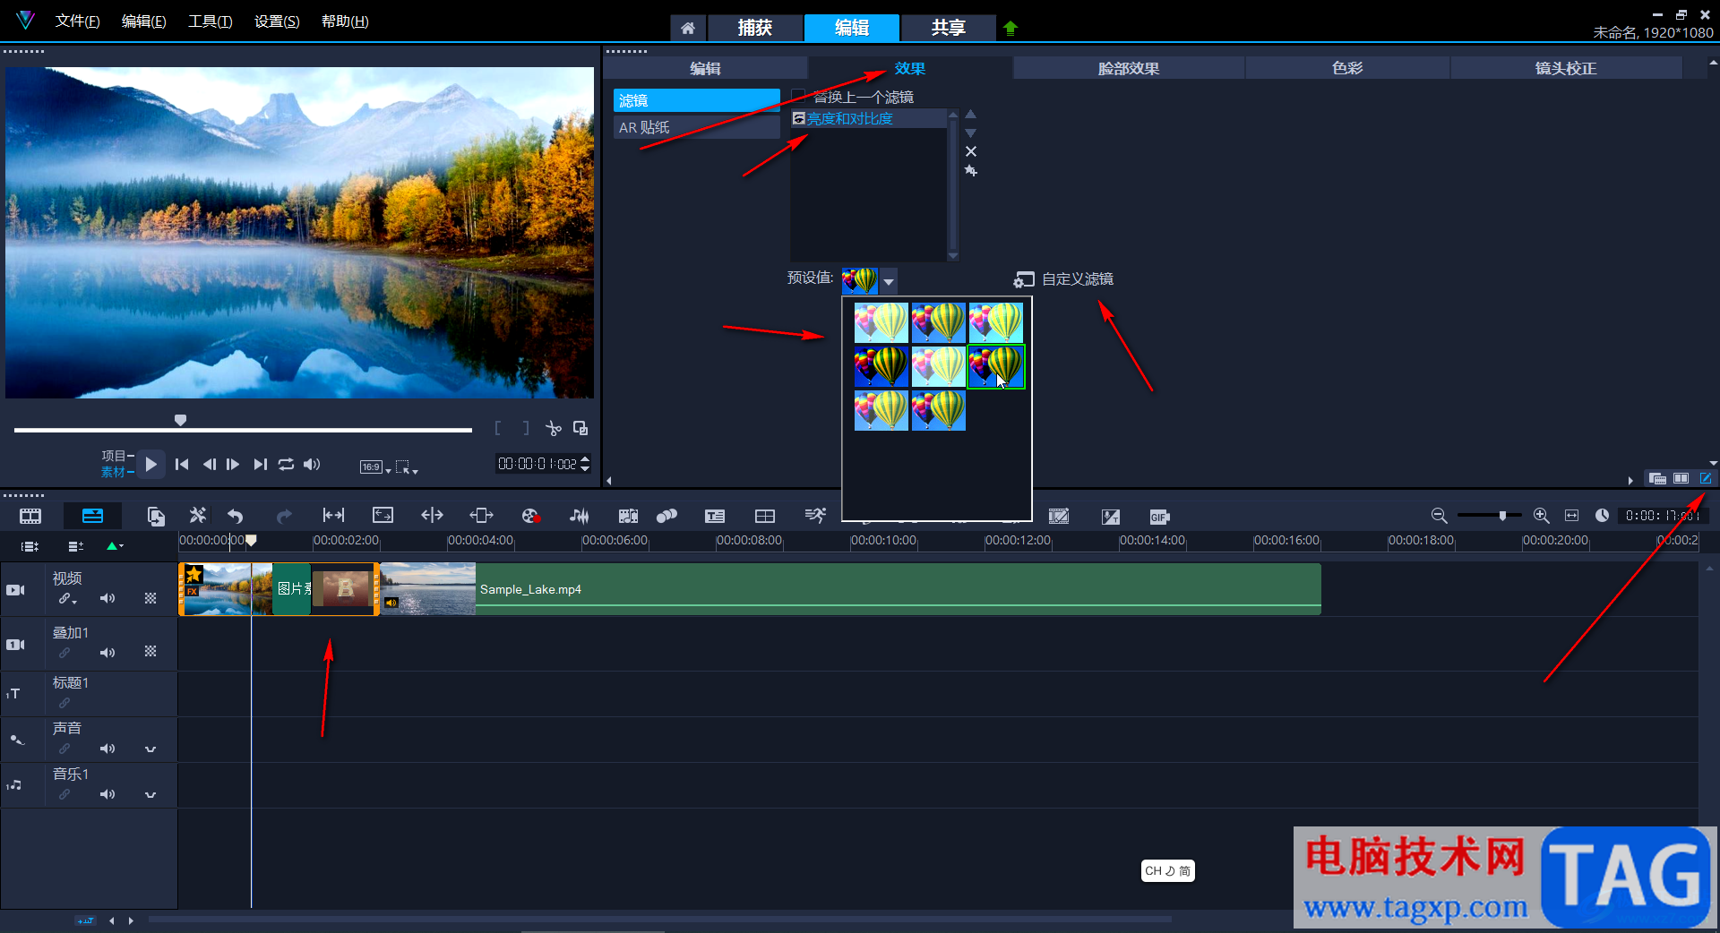Open the 脸部效果 tab
Image resolution: width=1720 pixels, height=933 pixels.
(1129, 68)
